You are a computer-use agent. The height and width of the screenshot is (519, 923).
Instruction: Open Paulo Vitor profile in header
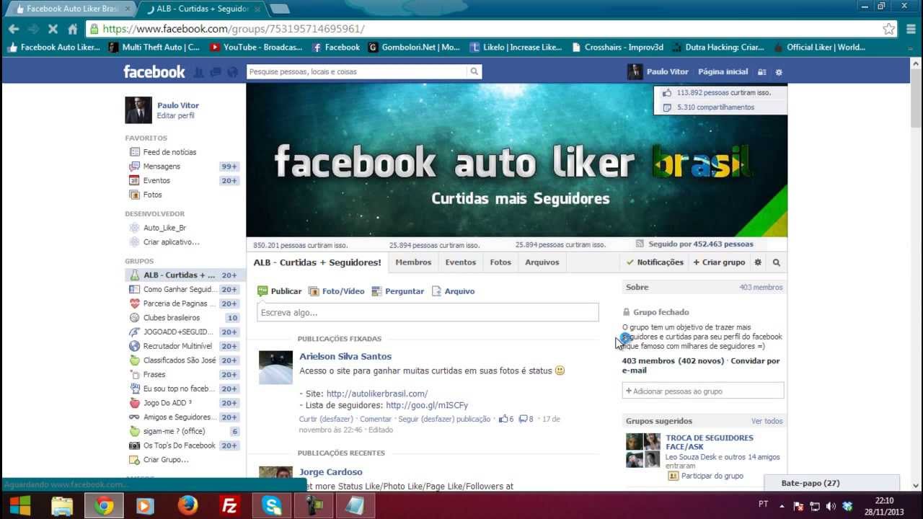click(x=658, y=71)
